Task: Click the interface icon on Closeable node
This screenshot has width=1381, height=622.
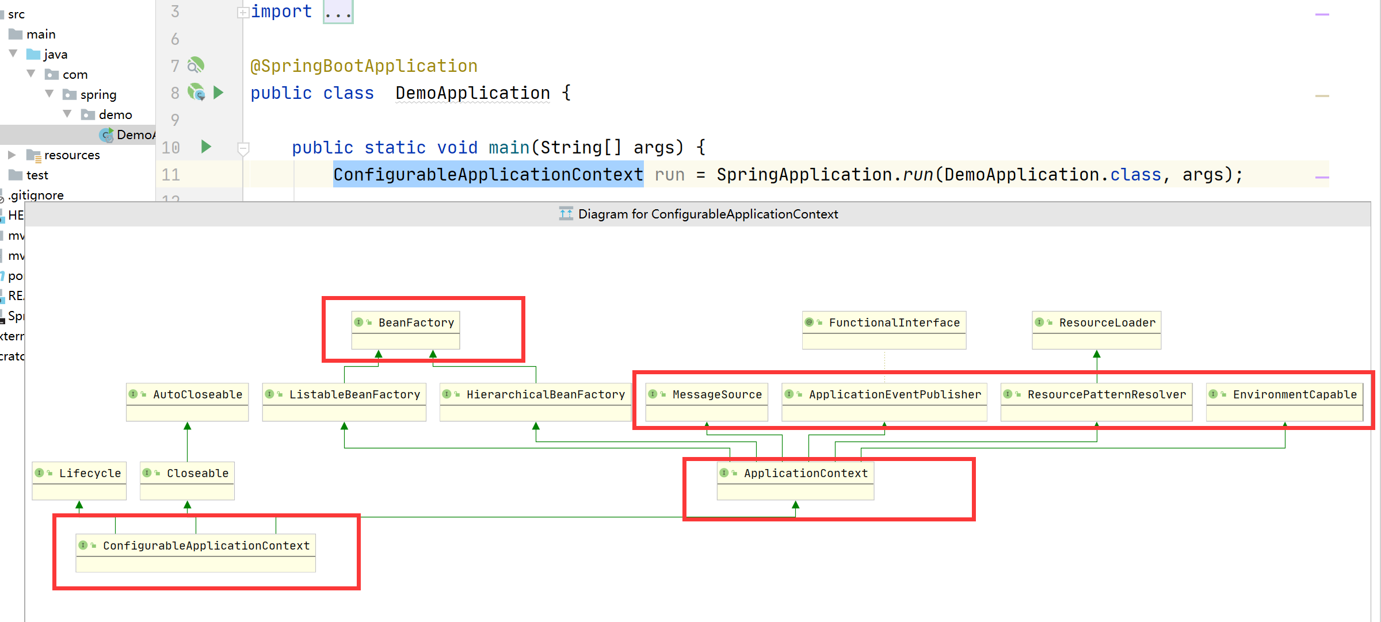Action: (147, 473)
